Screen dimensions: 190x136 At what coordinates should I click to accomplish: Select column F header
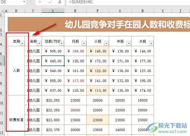tap(98, 11)
